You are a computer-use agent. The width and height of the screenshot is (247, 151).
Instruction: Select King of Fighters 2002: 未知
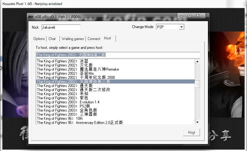pos(115,94)
